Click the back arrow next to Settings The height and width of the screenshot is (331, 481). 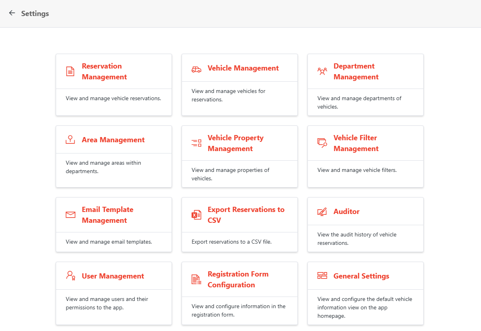pyautogui.click(x=12, y=13)
